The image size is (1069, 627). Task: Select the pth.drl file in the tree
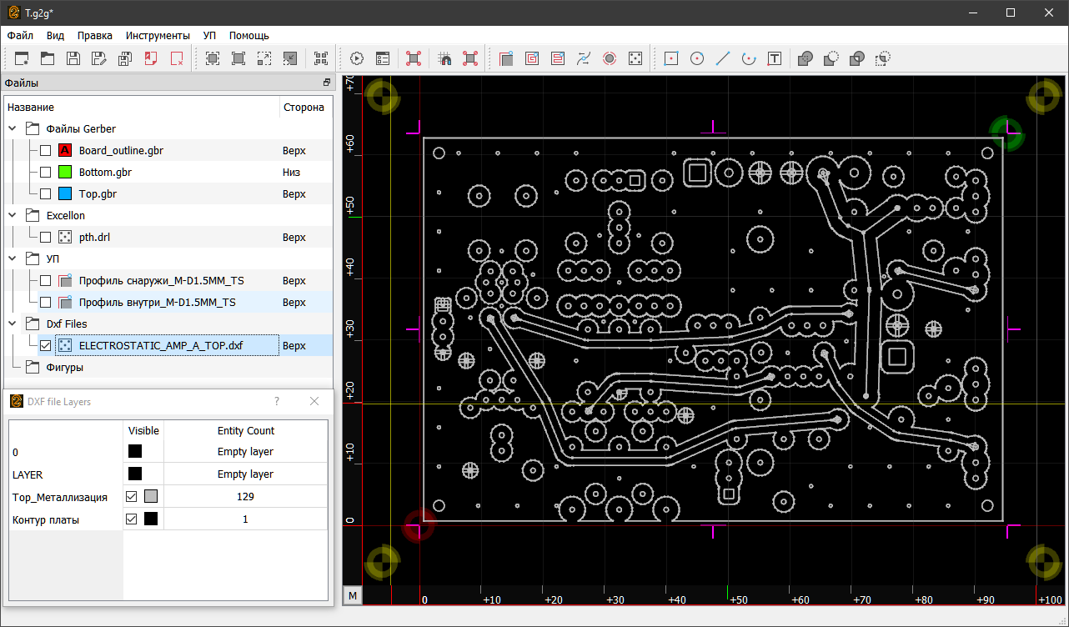coord(94,238)
